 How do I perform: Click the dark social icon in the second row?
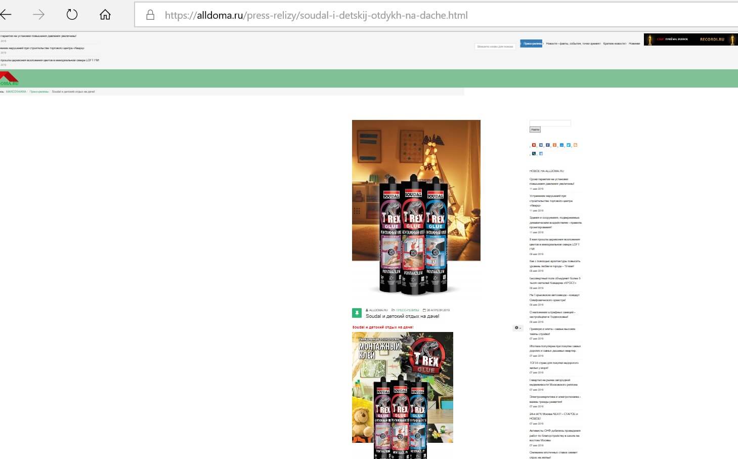click(x=534, y=153)
